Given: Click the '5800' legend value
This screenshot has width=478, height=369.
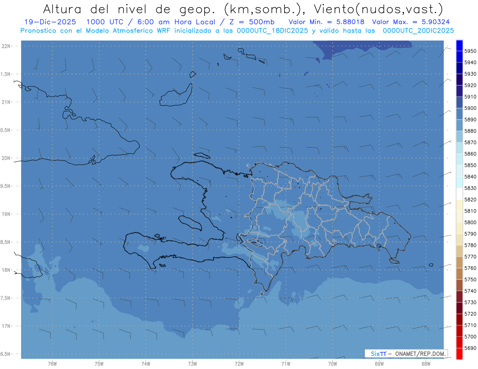Looking at the screenshot, I should coord(470,223).
